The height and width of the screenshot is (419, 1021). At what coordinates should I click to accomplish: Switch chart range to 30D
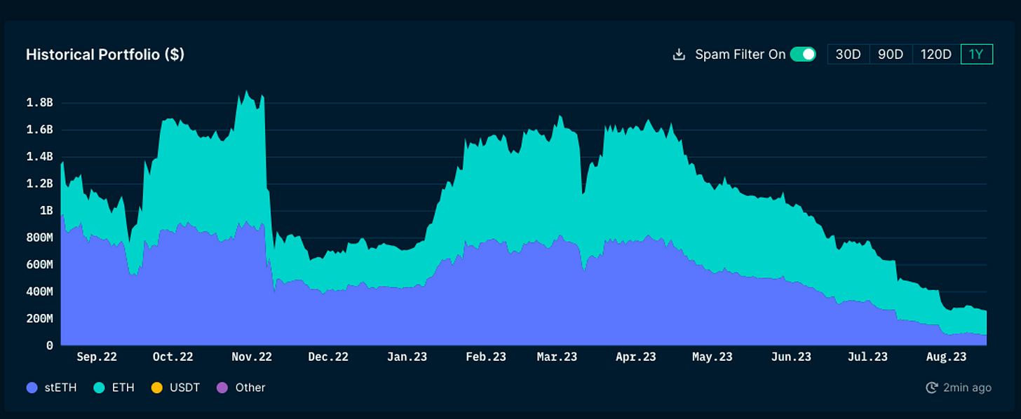click(848, 55)
